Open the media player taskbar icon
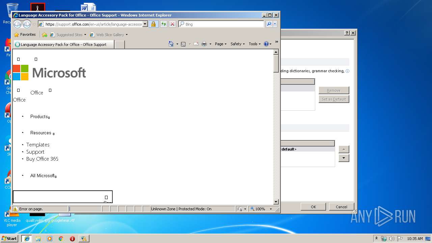Screen dimensions: 432x243 (x=50, y=238)
